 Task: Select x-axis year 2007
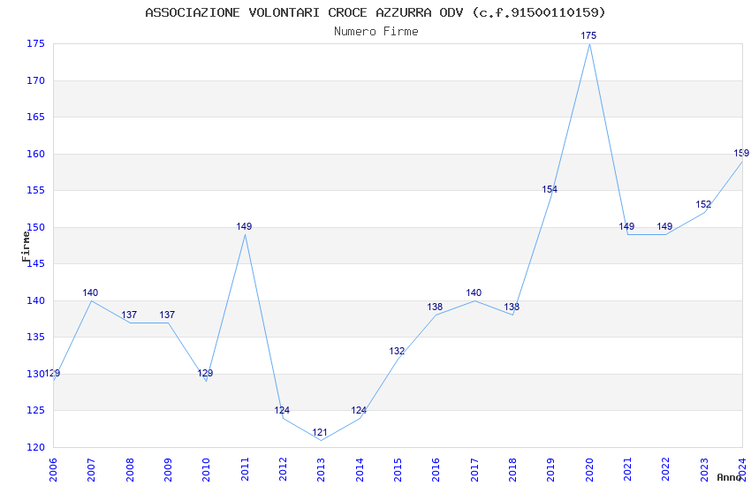click(x=92, y=469)
